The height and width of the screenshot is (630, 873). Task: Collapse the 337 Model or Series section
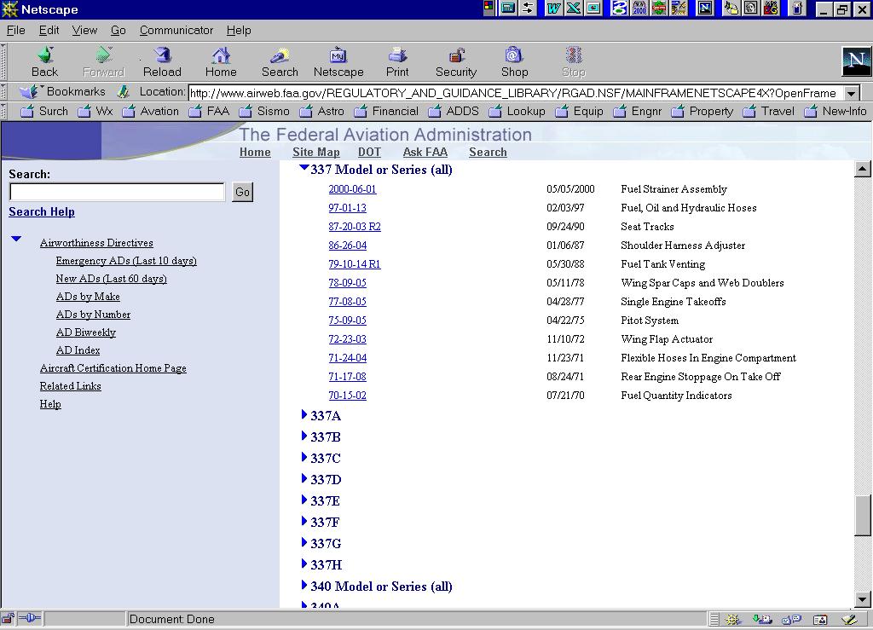304,169
